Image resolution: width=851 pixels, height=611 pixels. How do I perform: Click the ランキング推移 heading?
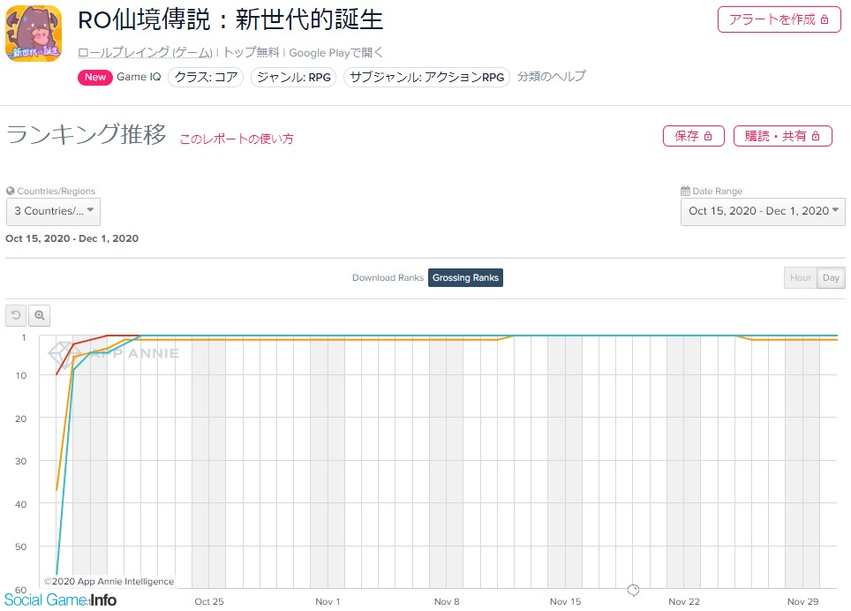point(87,134)
